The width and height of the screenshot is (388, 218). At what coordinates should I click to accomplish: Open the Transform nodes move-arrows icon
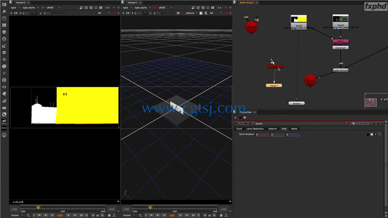[4, 60]
